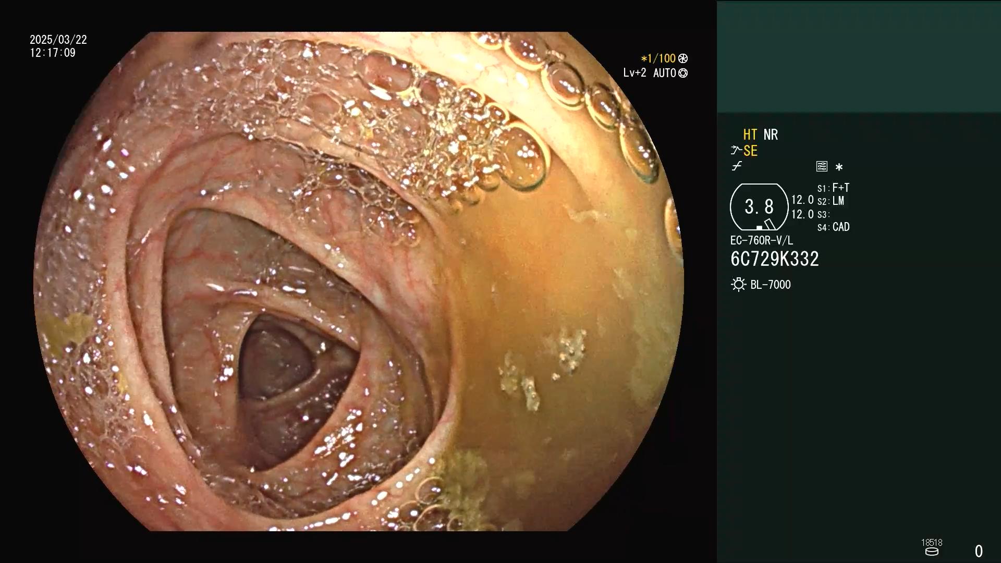This screenshot has width=1001, height=563.
Task: Select switch assignment S1: F+T
Action: point(834,188)
